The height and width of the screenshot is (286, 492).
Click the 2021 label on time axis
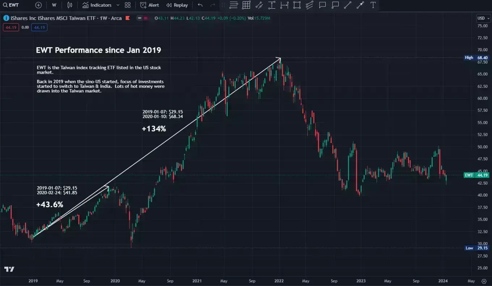pyautogui.click(x=197, y=281)
